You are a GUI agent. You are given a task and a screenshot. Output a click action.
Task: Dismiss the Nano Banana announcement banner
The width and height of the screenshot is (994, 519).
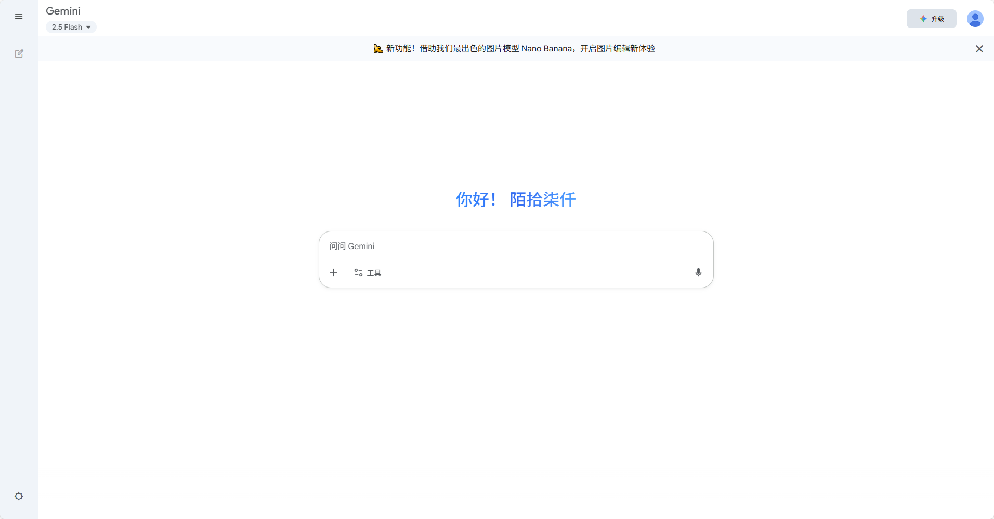[x=979, y=49]
